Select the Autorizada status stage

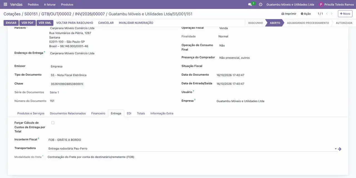344,23
